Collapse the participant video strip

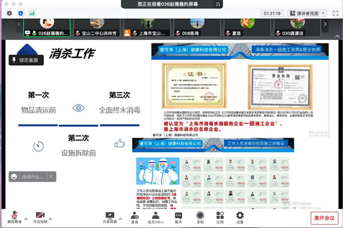point(337,36)
